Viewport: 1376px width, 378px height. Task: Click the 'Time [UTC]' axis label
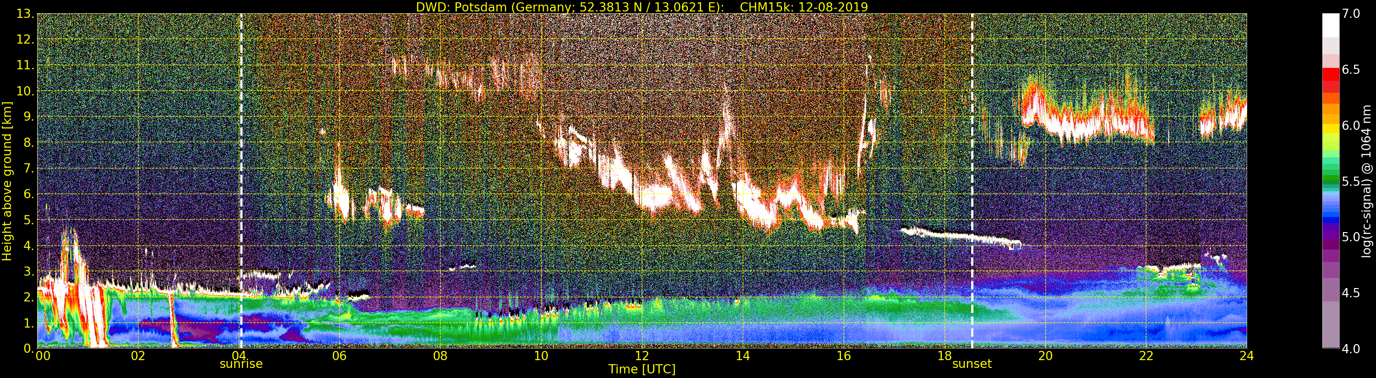(x=642, y=369)
